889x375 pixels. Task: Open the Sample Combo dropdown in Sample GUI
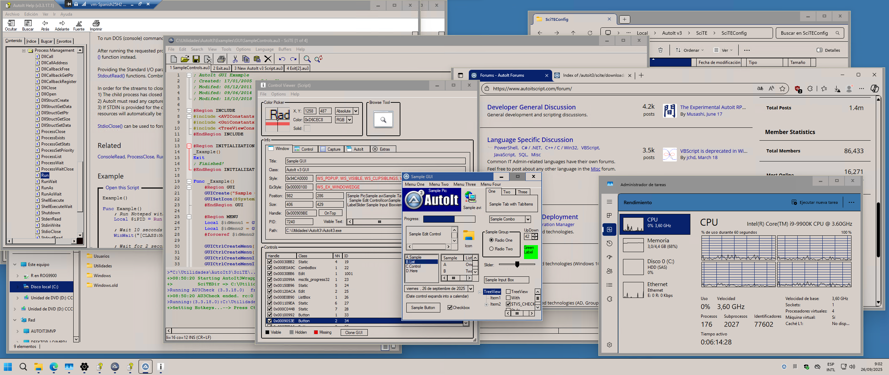[528, 219]
